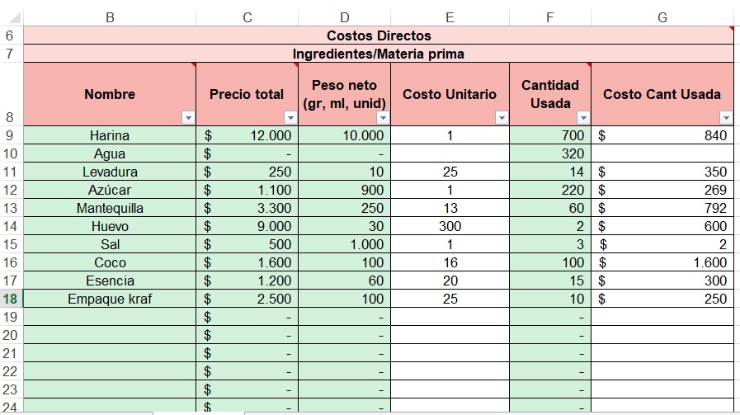This screenshot has width=740, height=415.
Task: Click the empty cost cell in row 20
Action: tap(662, 335)
